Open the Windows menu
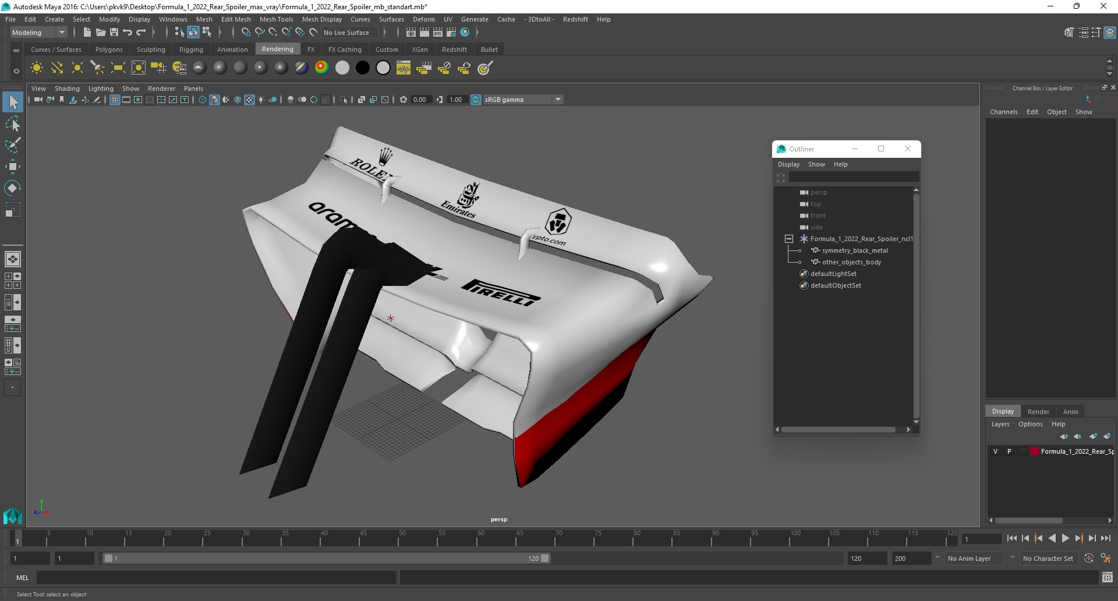The image size is (1118, 601). pos(173,19)
